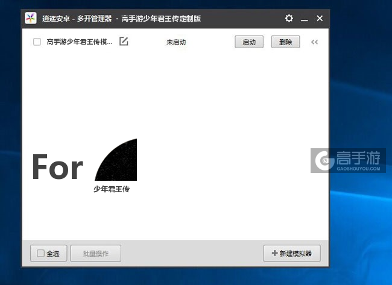Click the colorful app logo in title bar
The height and width of the screenshot is (285, 392).
[x=31, y=18]
